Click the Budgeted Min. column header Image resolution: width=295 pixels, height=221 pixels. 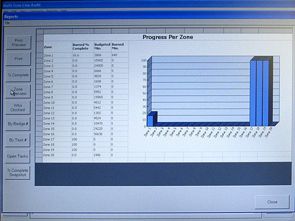click(x=102, y=46)
